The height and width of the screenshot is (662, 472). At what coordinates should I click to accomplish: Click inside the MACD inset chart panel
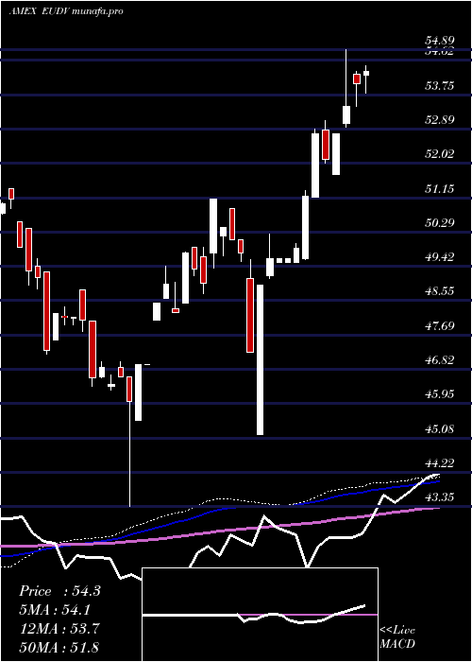[260, 615]
